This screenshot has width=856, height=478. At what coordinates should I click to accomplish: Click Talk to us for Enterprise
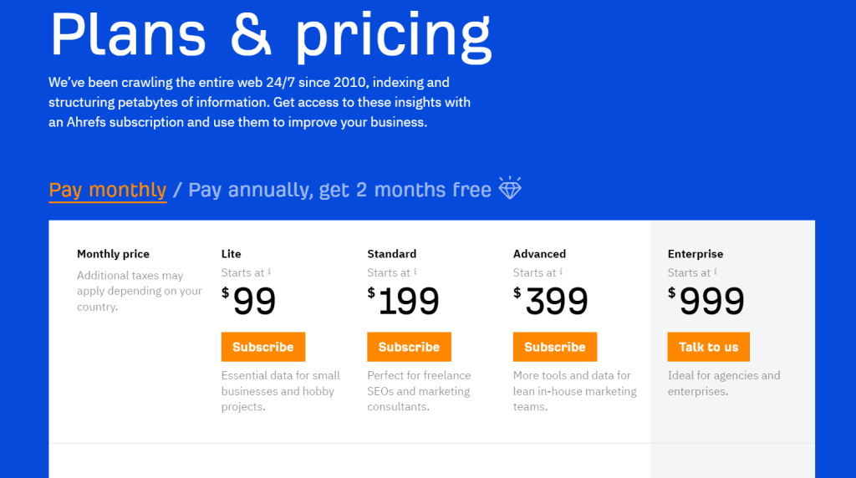point(708,347)
